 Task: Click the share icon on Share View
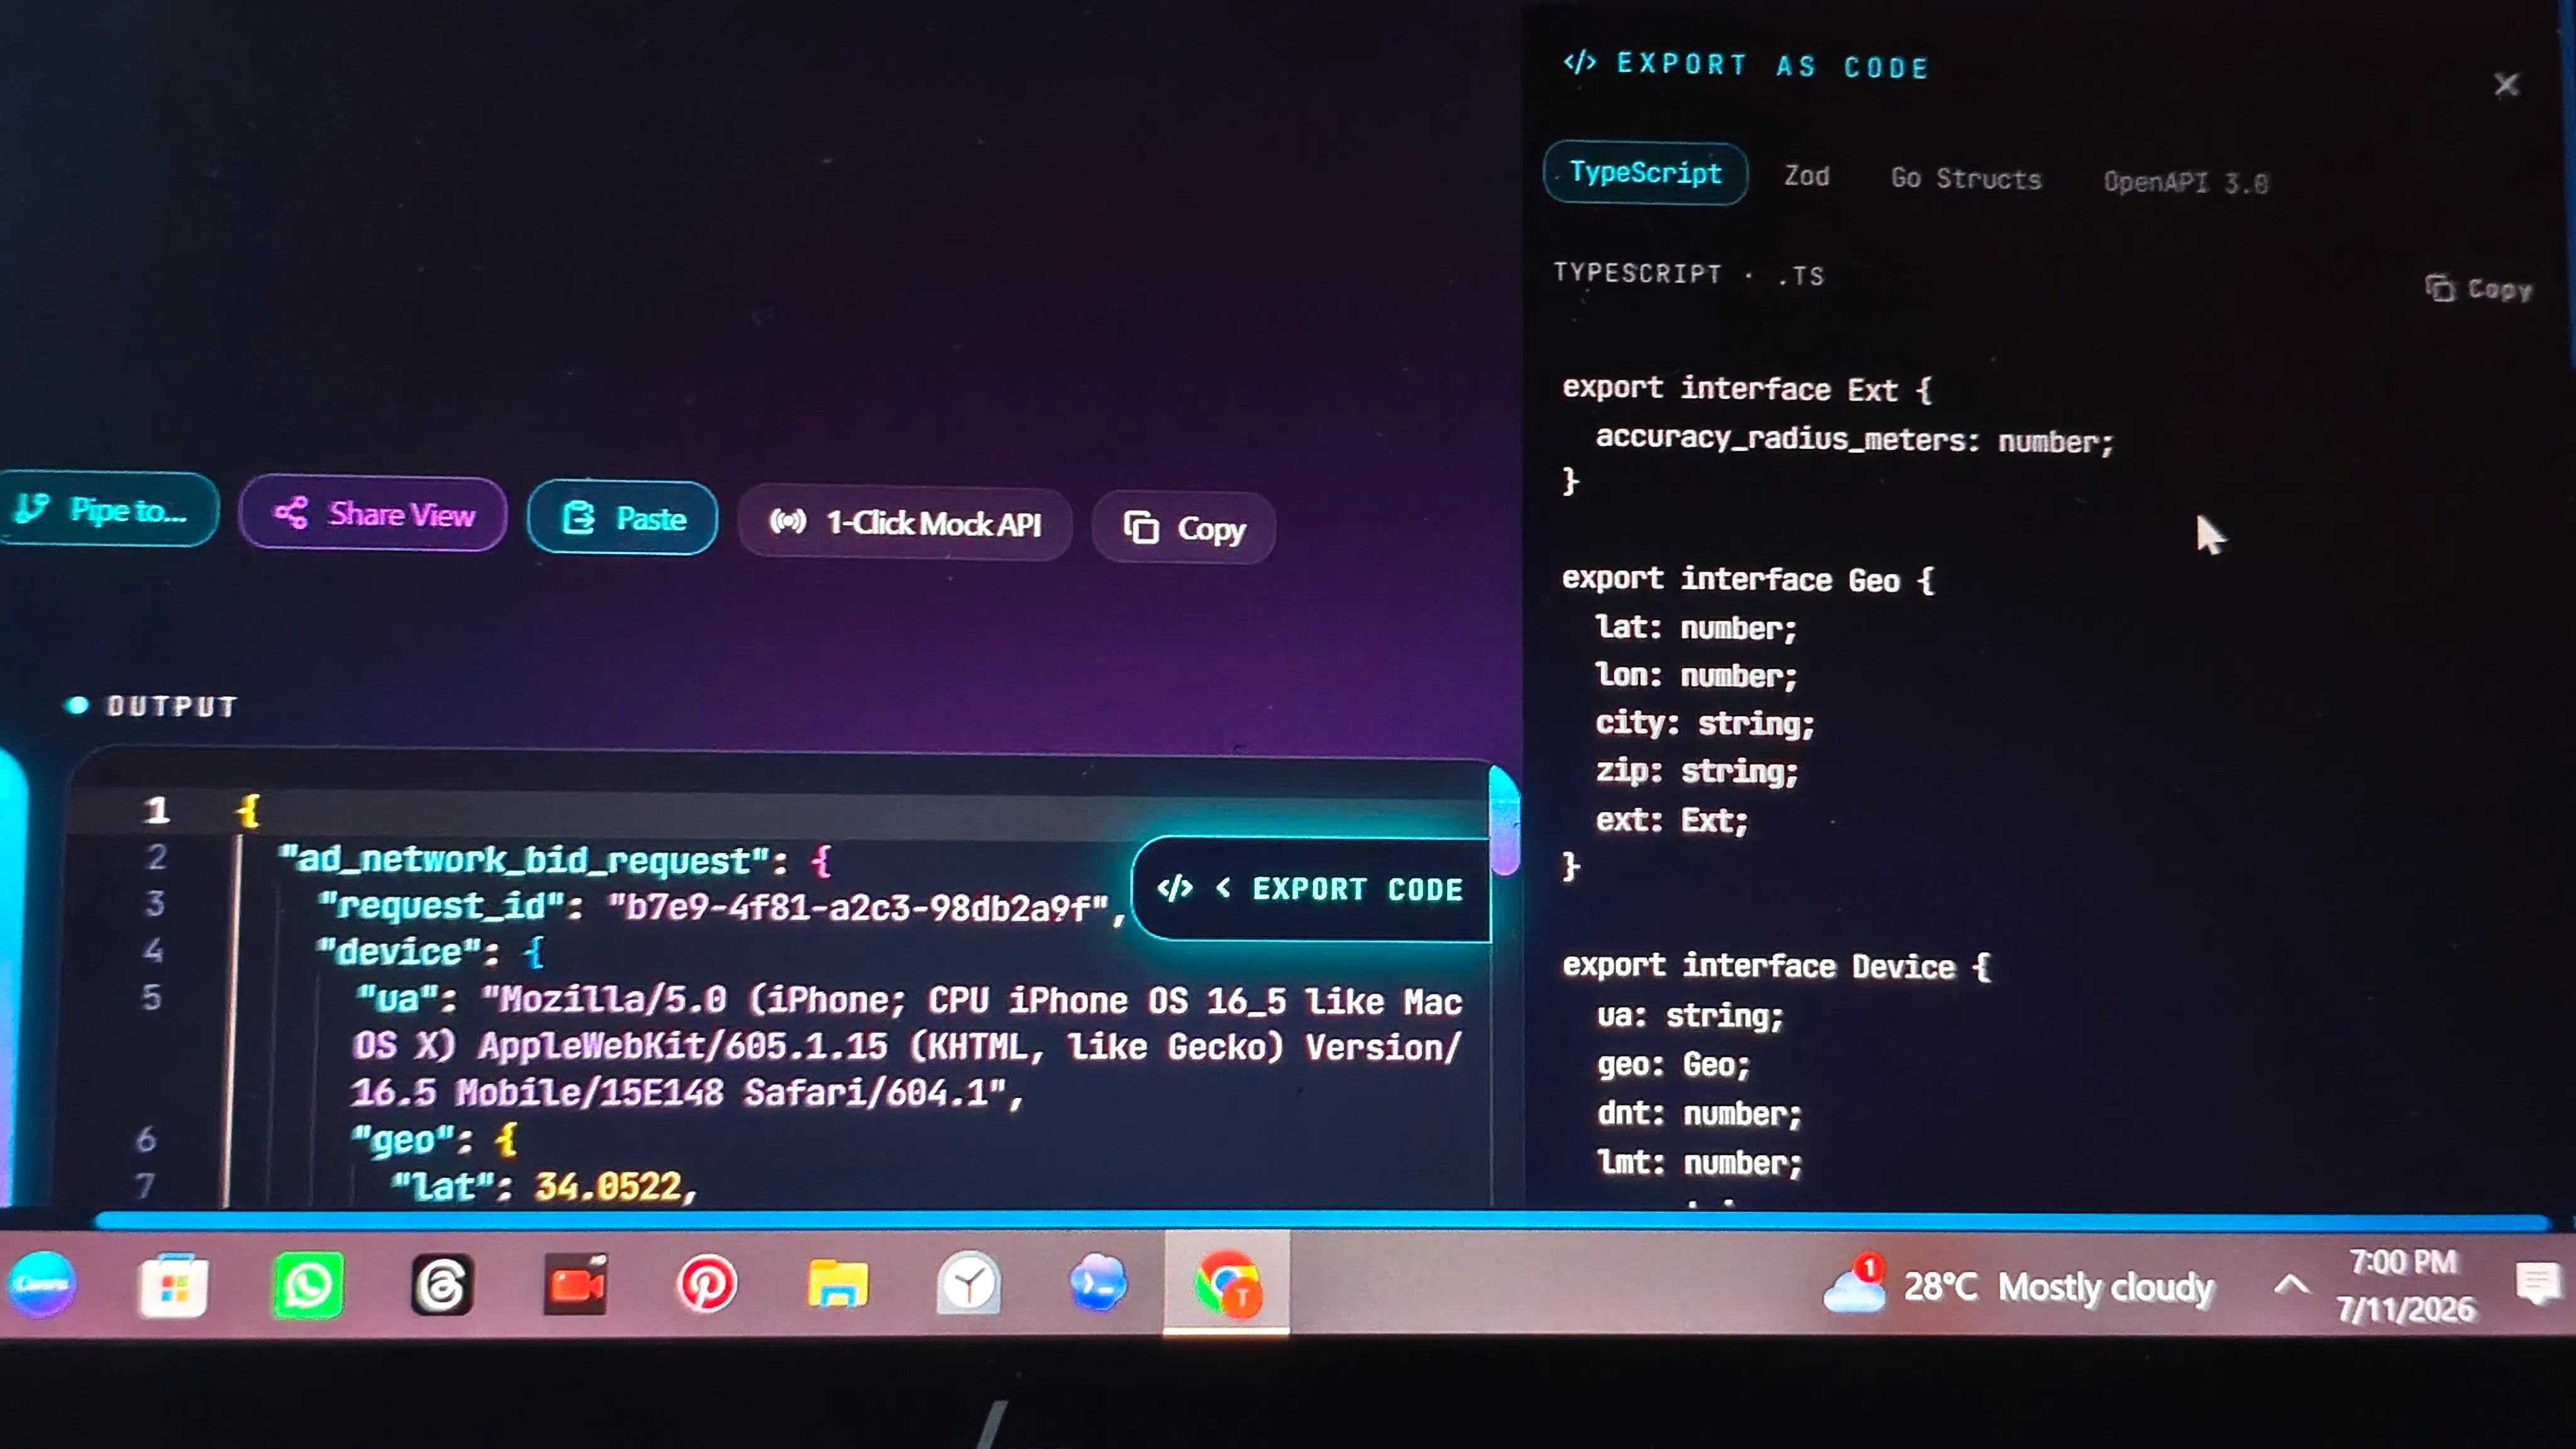[291, 513]
